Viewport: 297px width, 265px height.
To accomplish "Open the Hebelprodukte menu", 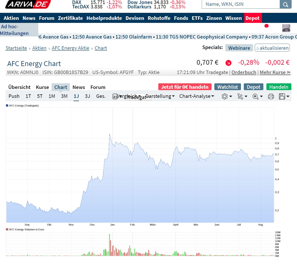I will click(x=104, y=18).
